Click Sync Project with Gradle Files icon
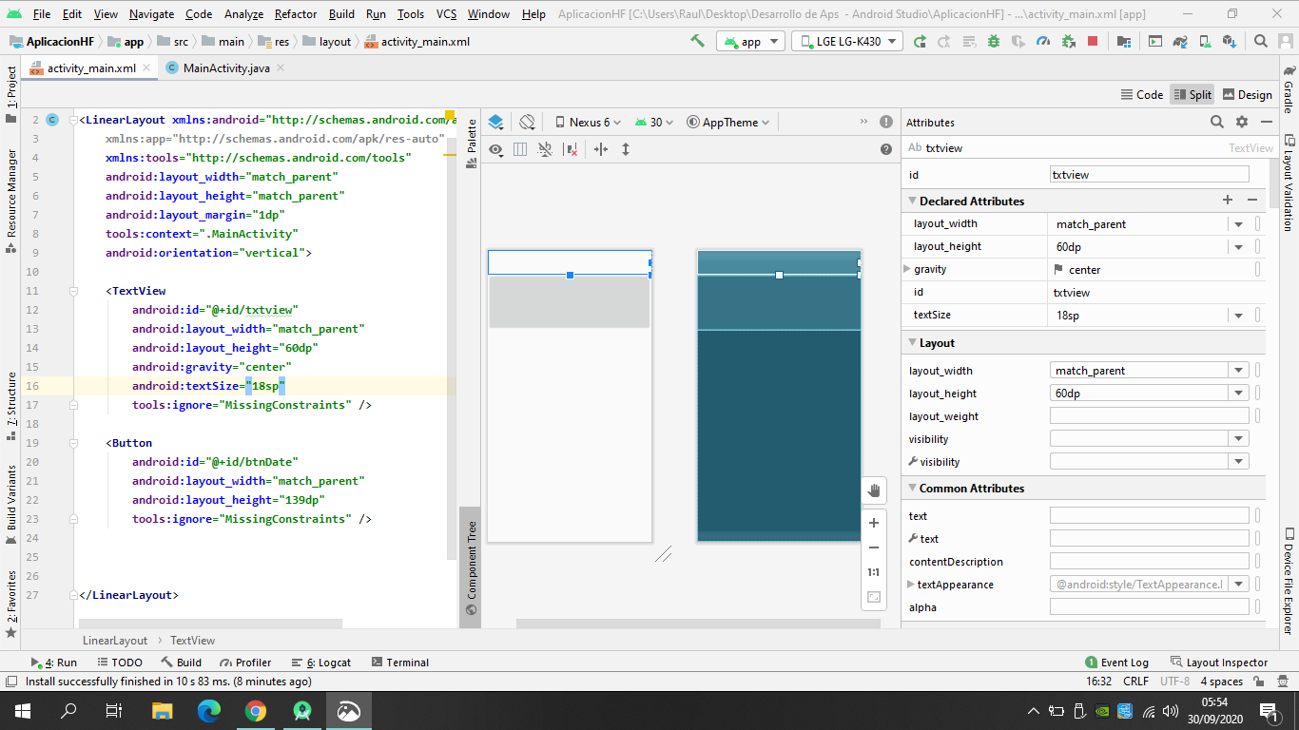This screenshot has height=730, width=1299. tap(1180, 41)
